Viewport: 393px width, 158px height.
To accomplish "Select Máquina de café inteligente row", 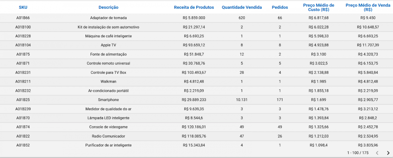I will click(x=108, y=36).
